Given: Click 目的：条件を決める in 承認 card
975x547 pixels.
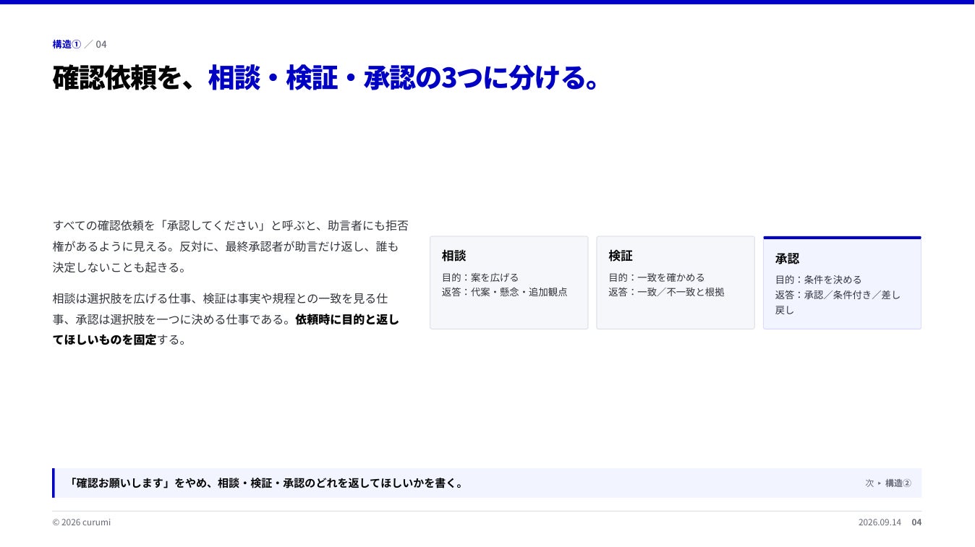Looking at the screenshot, I should (819, 280).
